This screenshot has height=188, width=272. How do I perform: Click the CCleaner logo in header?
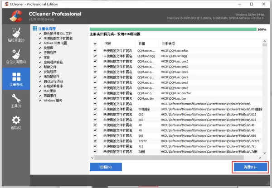coord(16,16)
